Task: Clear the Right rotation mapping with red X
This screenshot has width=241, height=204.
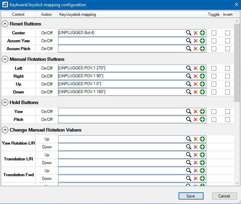Action: (195, 76)
